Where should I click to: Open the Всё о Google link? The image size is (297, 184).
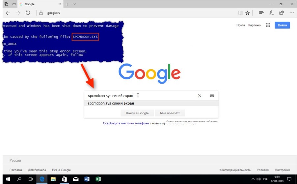pyautogui.click(x=61, y=170)
